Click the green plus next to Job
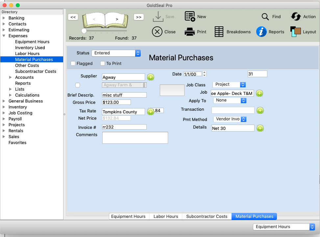The width and height of the screenshot is (320, 237). pos(259,93)
